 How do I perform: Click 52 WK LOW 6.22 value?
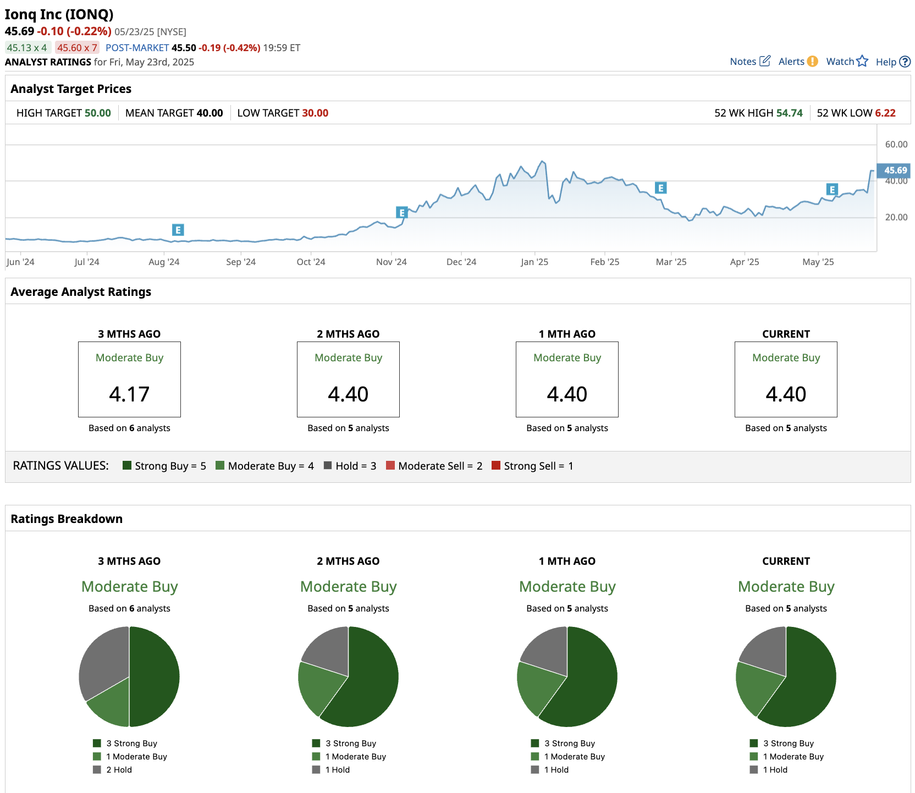coord(885,113)
